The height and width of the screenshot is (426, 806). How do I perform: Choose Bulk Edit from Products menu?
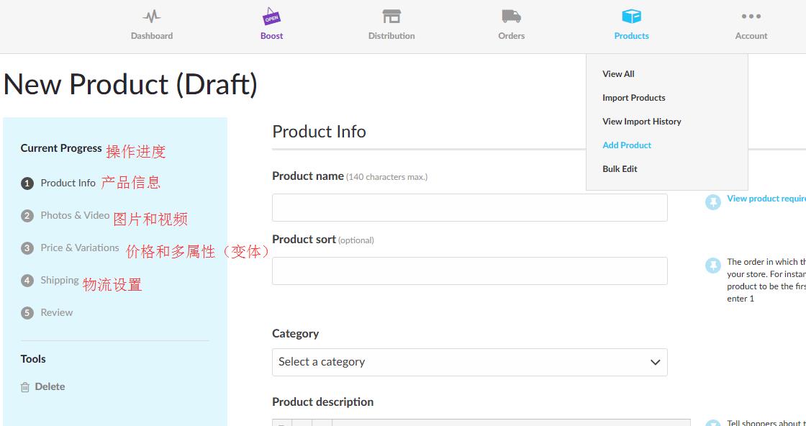620,169
